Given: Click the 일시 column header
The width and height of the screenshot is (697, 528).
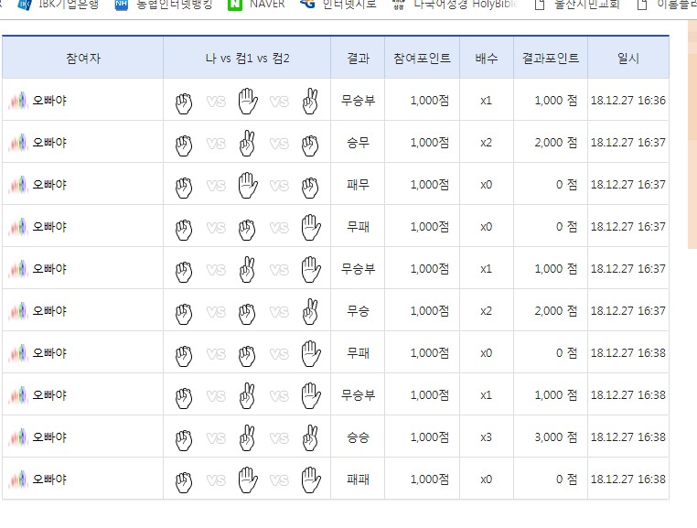Looking at the screenshot, I should [x=628, y=58].
